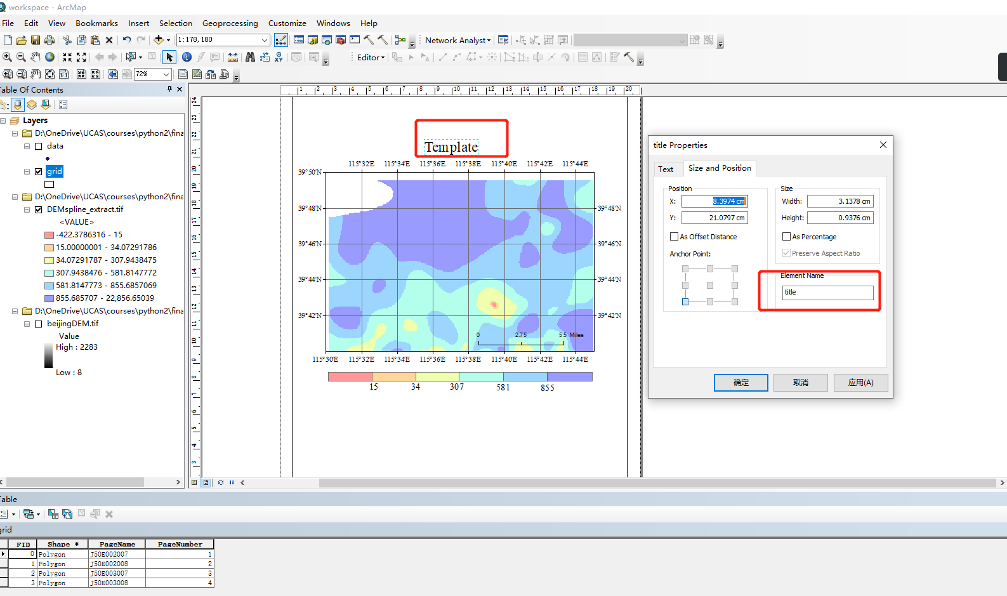Enable the As Offset Distance checkbox
1007x596 pixels.
pyautogui.click(x=674, y=237)
